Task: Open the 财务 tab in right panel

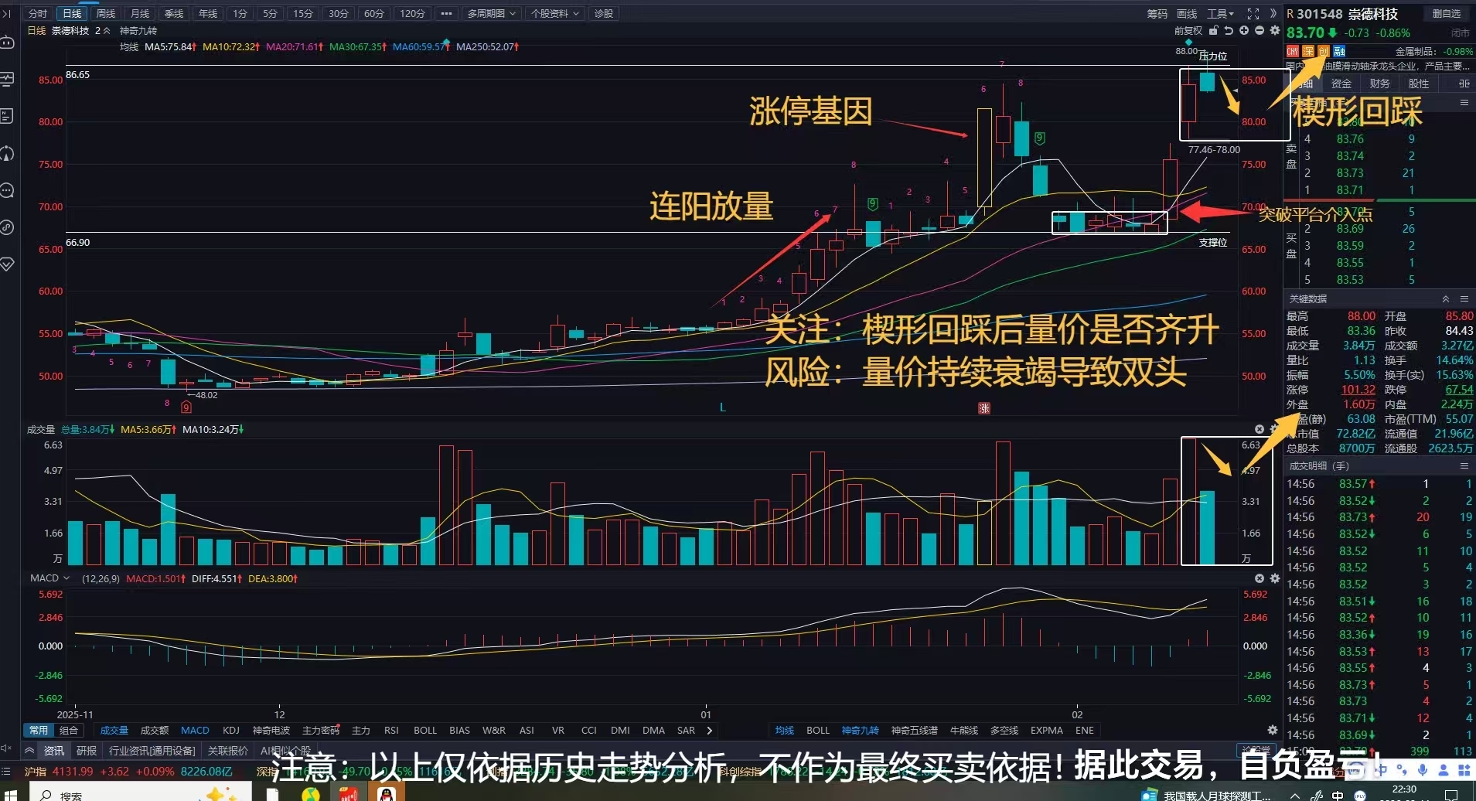Action: point(1380,84)
